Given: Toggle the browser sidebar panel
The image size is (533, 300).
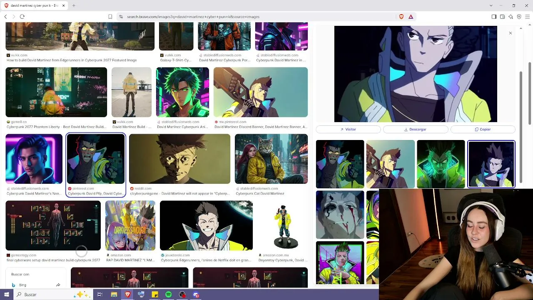Looking at the screenshot, I should tap(494, 17).
